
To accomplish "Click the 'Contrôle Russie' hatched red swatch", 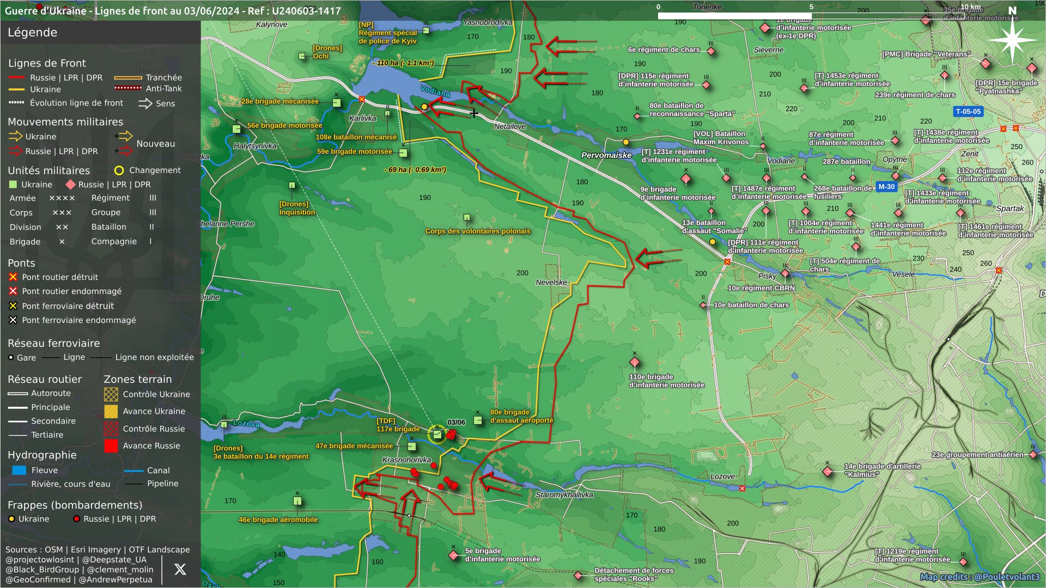I will pyautogui.click(x=111, y=428).
